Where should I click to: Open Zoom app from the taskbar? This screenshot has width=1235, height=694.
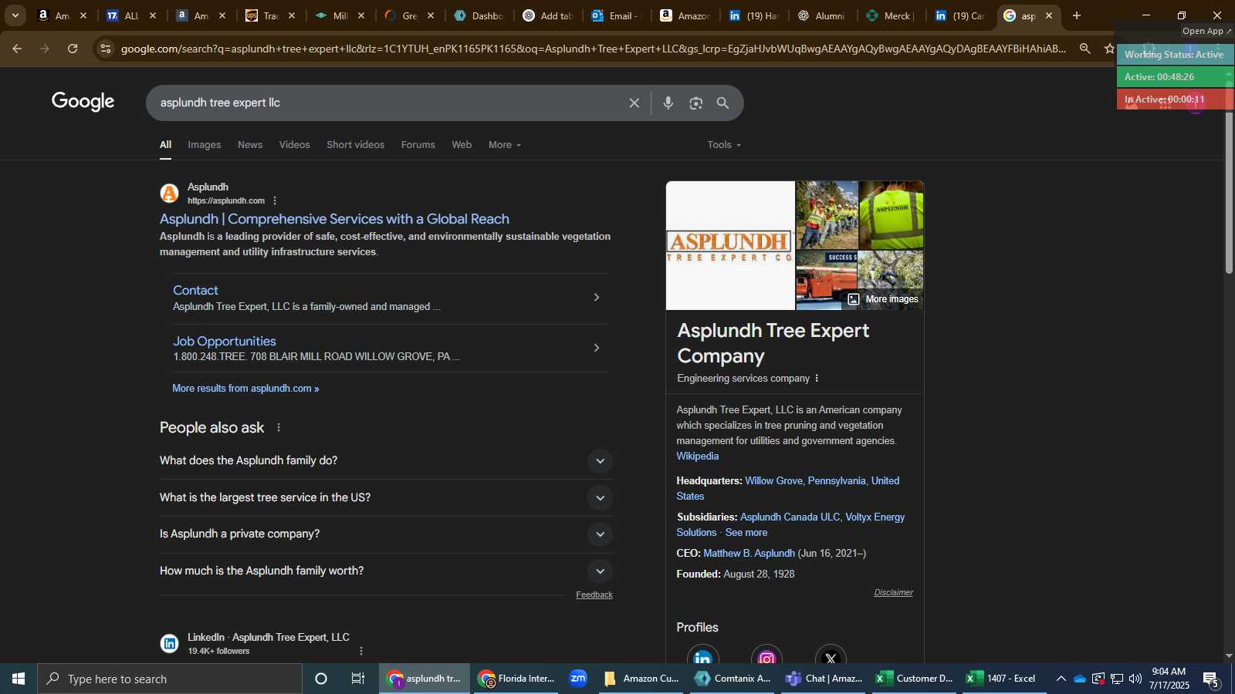click(578, 679)
